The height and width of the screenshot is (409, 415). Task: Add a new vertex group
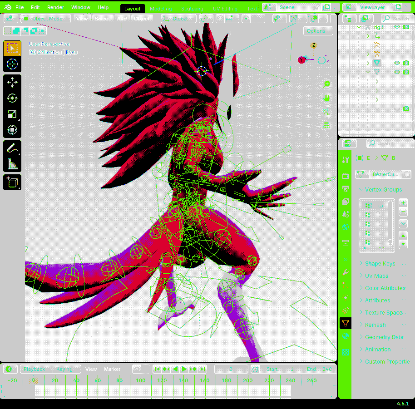[403, 203]
